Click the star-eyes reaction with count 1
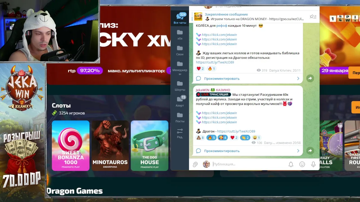 pyautogui.click(x=256, y=137)
